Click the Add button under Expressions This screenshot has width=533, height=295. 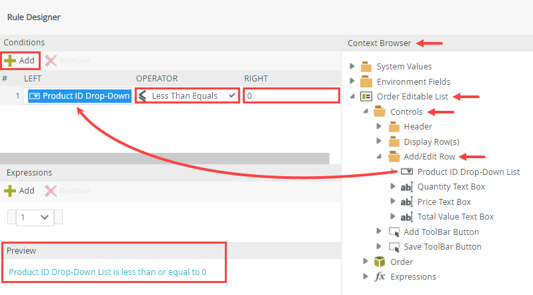20,190
